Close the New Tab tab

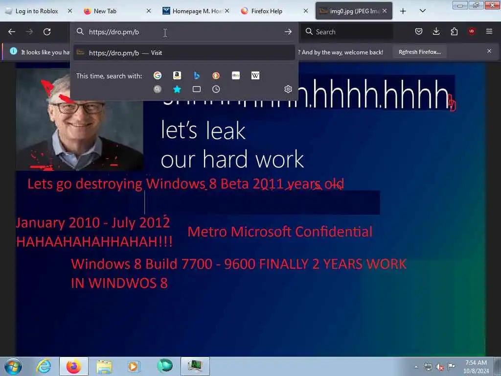click(149, 11)
